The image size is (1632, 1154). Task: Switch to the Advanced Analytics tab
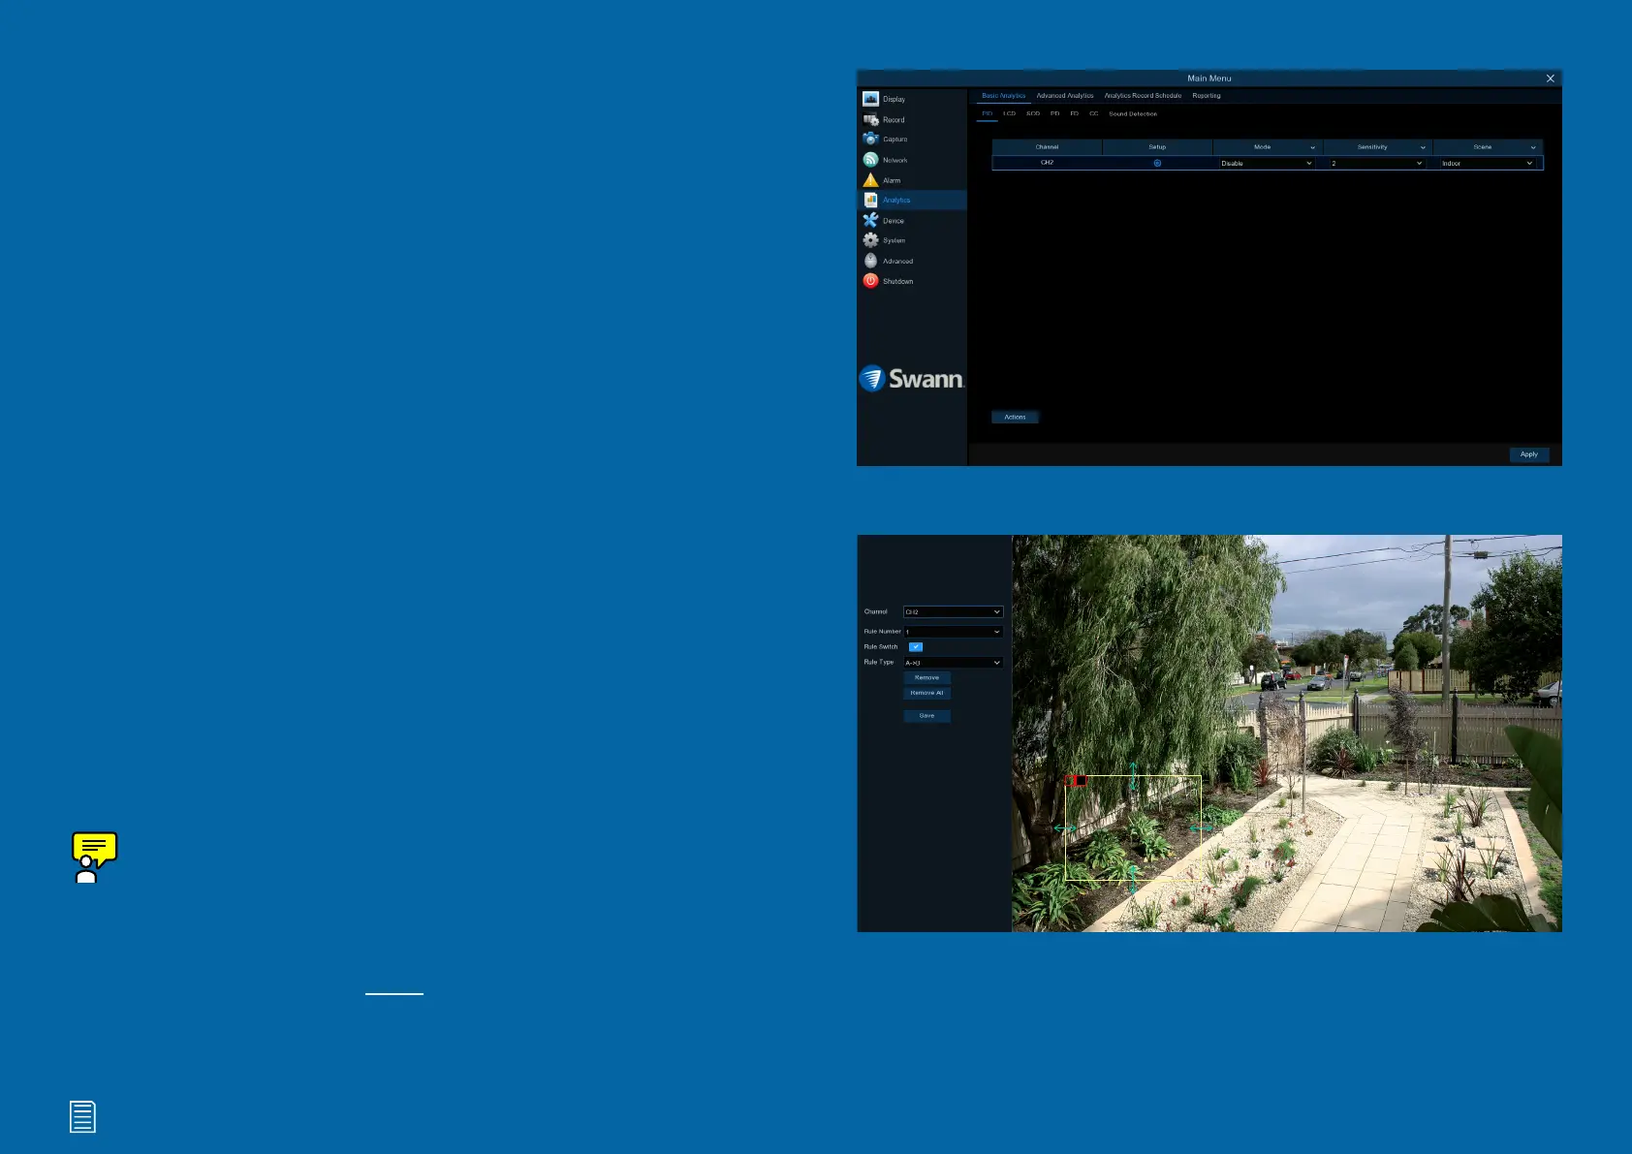click(x=1064, y=96)
